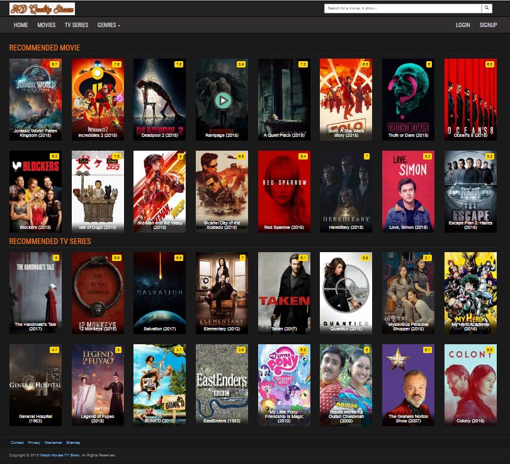Select the Deadpool 2 poster
This screenshot has height=464, width=510.
(160, 100)
